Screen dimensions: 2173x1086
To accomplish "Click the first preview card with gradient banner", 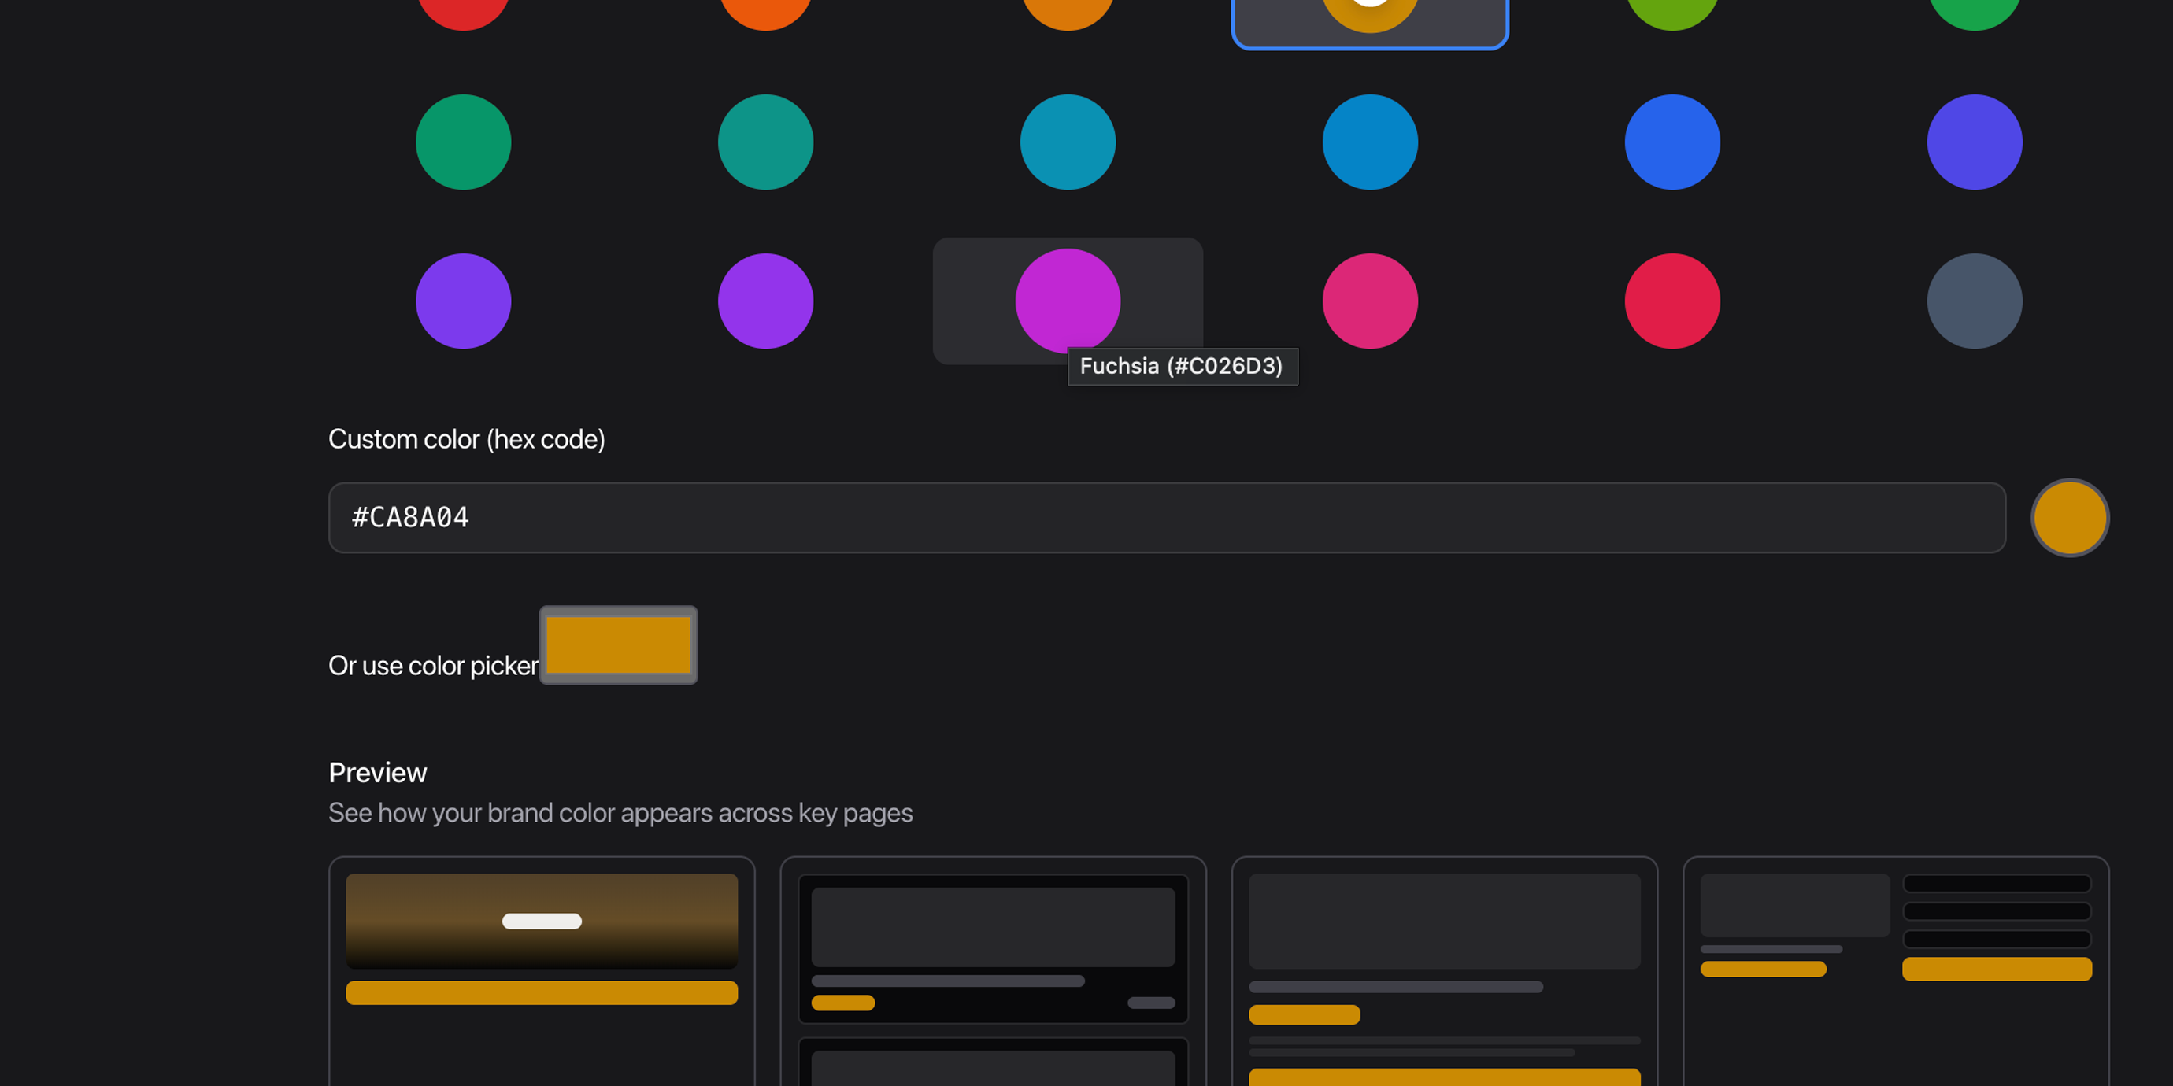I will (541, 970).
